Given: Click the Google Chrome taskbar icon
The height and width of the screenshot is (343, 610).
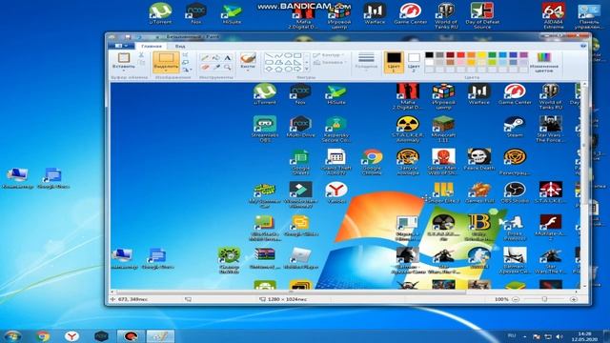Looking at the screenshot, I should tap(43, 335).
